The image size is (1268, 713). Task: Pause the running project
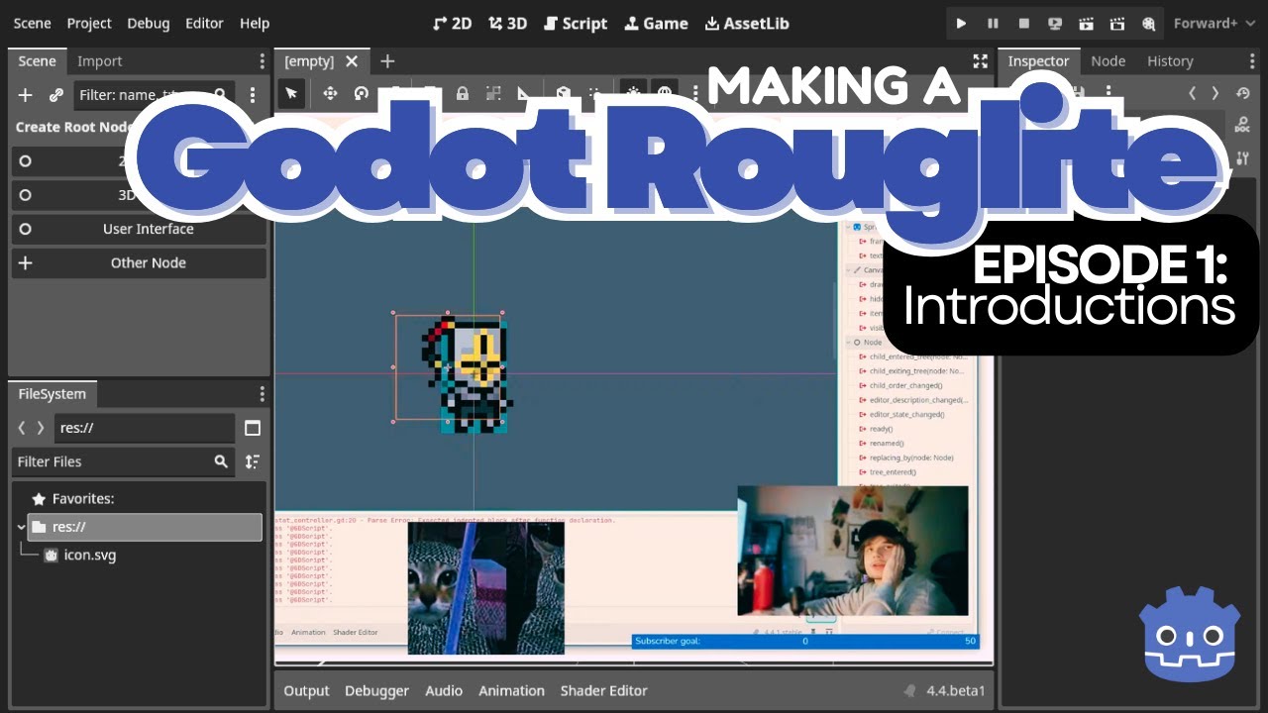tap(993, 23)
